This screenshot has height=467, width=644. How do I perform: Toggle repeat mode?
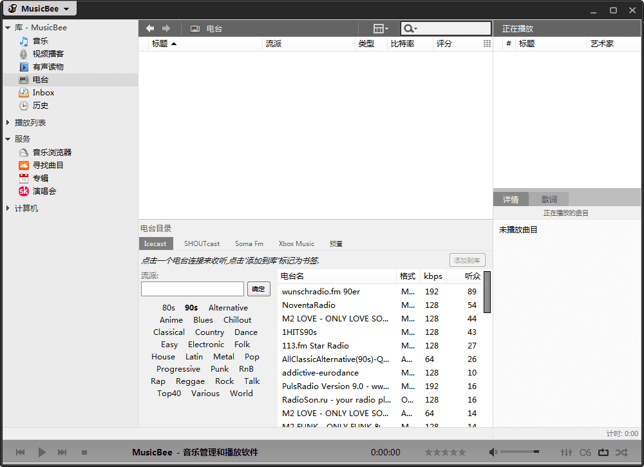point(603,452)
